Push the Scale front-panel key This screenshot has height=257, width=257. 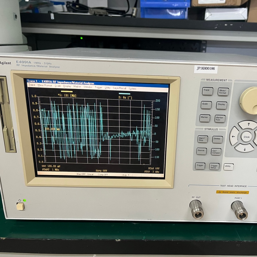tap(206, 105)
